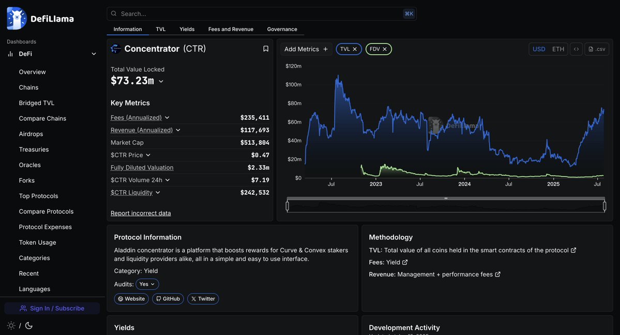The height and width of the screenshot is (335, 620).
Task: Open Languages in the sidebar
Action: [35, 289]
